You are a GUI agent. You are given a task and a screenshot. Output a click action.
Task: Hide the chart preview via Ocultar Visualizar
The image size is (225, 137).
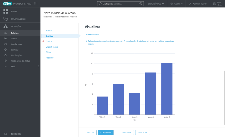click(x=92, y=35)
